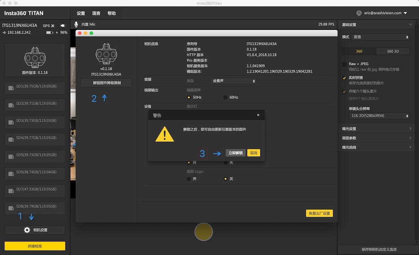Click the GPS status icon
Screen dimensions: 419x255
pyautogui.click(x=52, y=26)
